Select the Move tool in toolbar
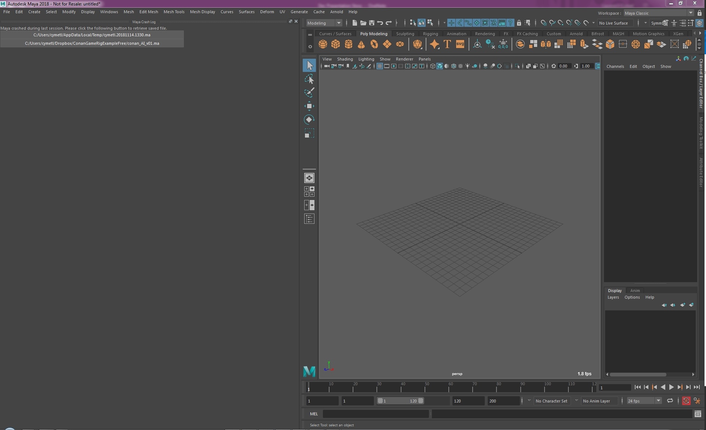The height and width of the screenshot is (430, 706). (309, 106)
